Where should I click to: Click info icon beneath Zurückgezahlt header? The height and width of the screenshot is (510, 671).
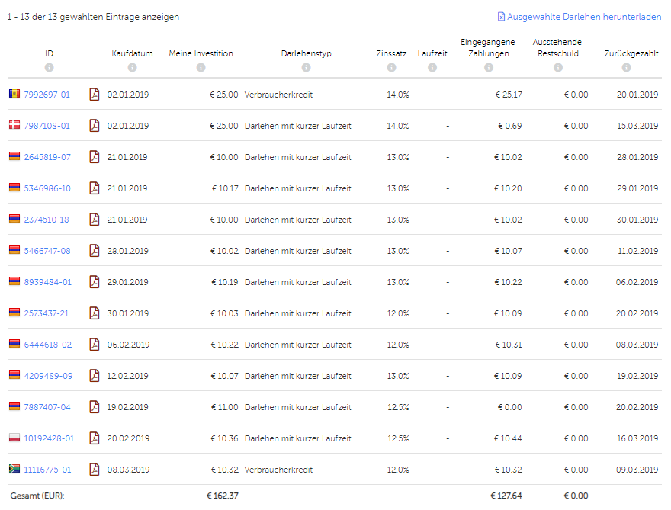pos(627,68)
